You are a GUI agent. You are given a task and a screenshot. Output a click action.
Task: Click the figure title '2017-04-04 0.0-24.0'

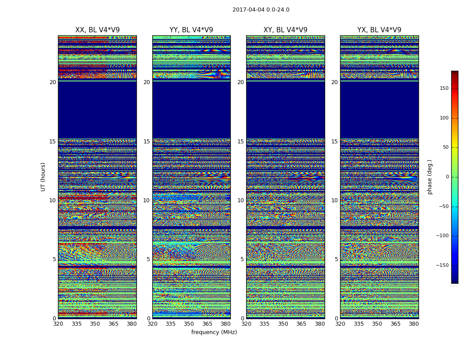coord(261,9)
